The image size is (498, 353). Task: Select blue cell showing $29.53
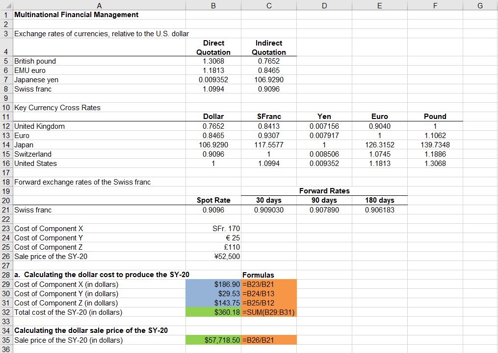pos(213,294)
